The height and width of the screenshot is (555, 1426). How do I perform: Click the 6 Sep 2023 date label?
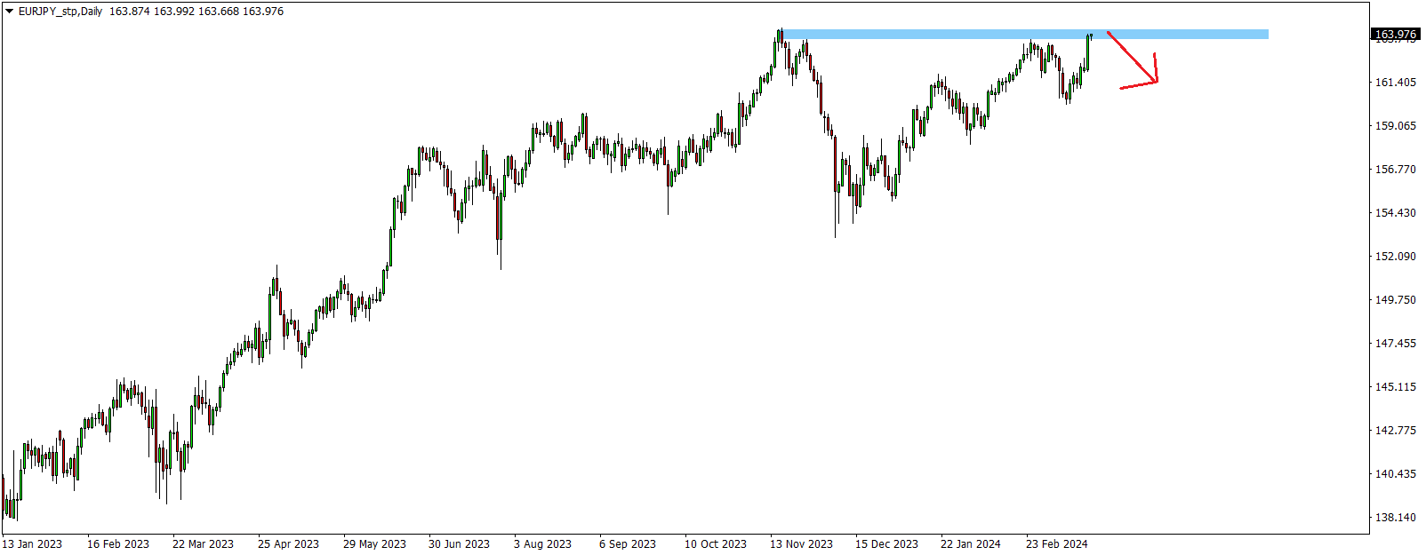coord(628,544)
